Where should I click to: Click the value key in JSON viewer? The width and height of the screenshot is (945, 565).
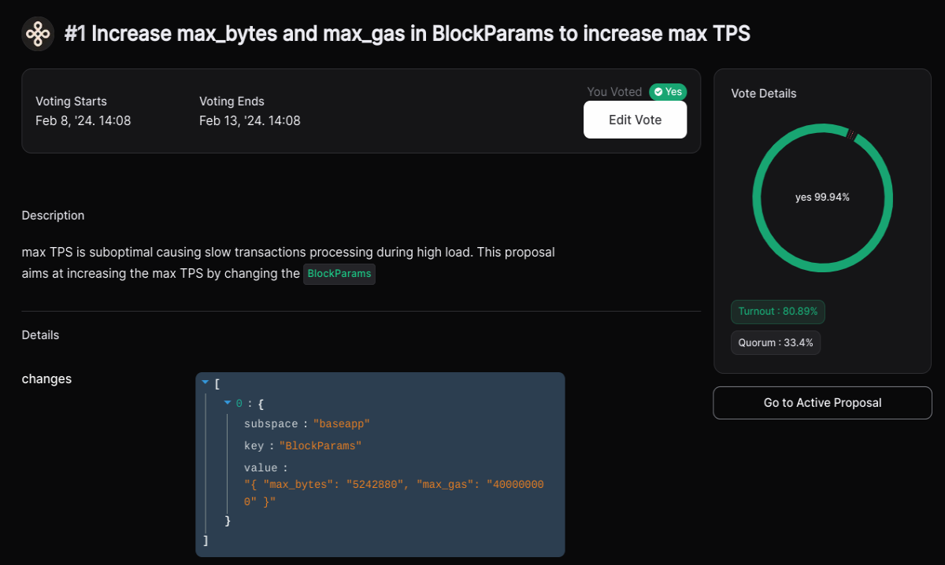click(261, 468)
